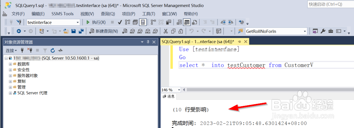This screenshot has height=128, width=354.
Task: Select the SQL Server 代理 node
Action: [x=33, y=93]
